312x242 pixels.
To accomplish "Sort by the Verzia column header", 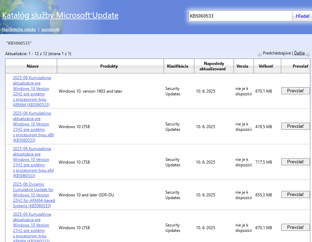I will (x=242, y=66).
